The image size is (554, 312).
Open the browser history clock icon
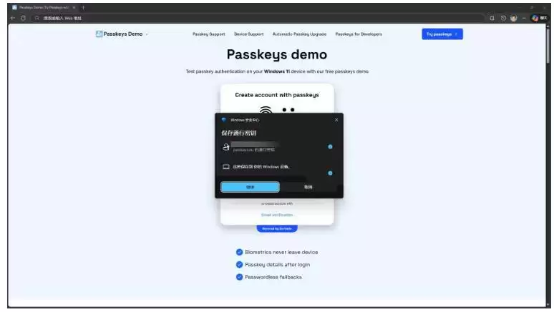coord(503,18)
